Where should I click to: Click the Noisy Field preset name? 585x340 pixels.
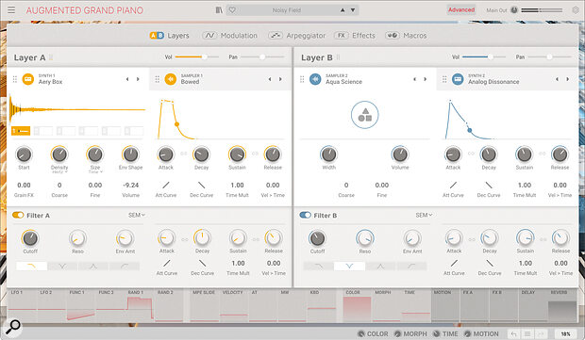click(287, 10)
